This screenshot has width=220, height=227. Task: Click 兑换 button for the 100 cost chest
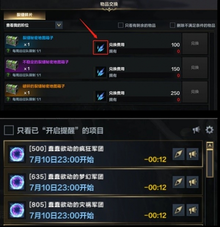click(x=195, y=43)
